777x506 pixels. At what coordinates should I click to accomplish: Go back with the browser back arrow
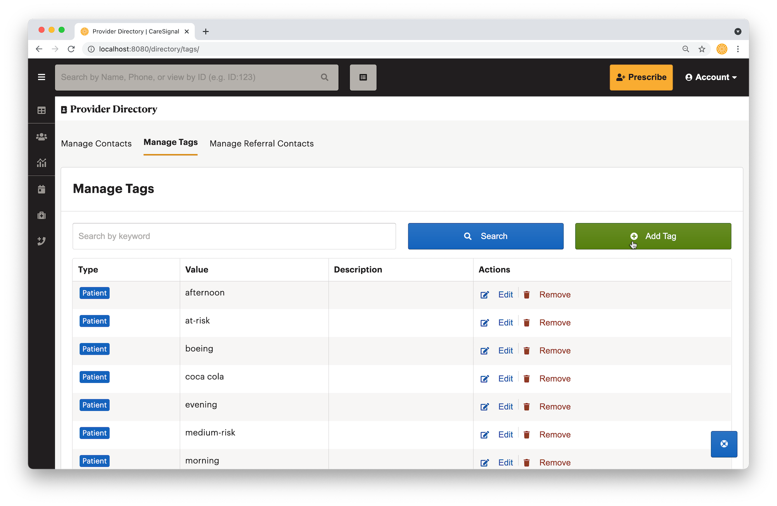[x=39, y=49]
